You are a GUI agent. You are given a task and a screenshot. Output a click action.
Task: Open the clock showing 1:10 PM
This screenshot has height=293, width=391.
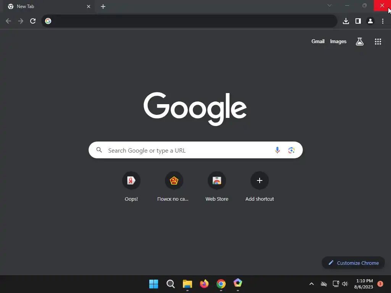tap(364, 284)
